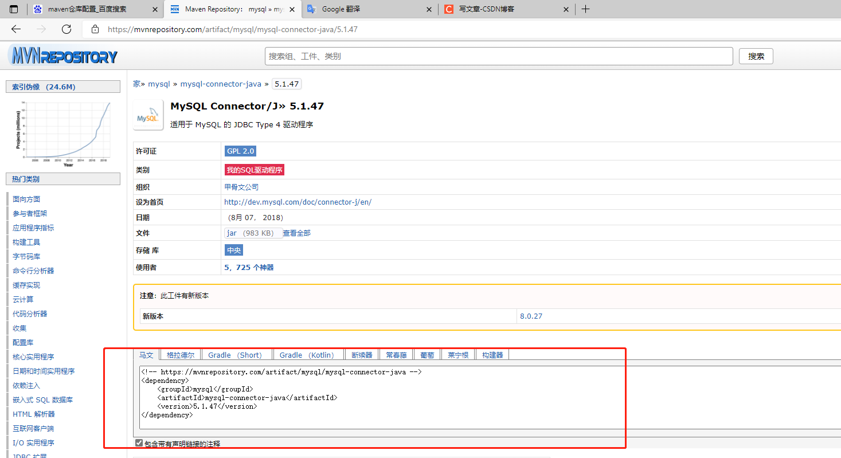Select the Maven Repository browser tab
841x458 pixels.
tap(232, 9)
